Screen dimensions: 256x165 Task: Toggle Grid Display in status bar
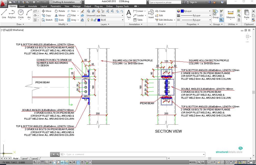coord(42,162)
